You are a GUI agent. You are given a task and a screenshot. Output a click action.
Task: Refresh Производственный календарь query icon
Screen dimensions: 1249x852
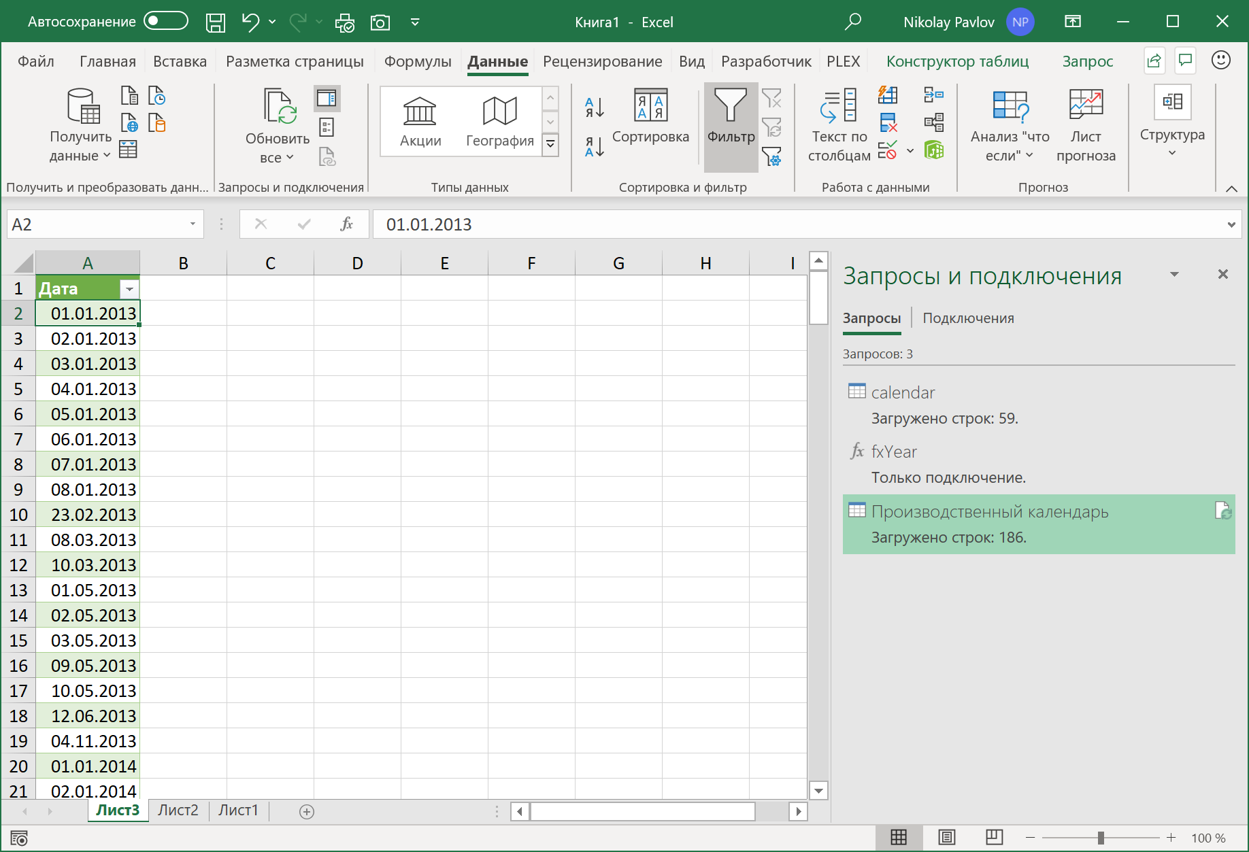point(1223,511)
